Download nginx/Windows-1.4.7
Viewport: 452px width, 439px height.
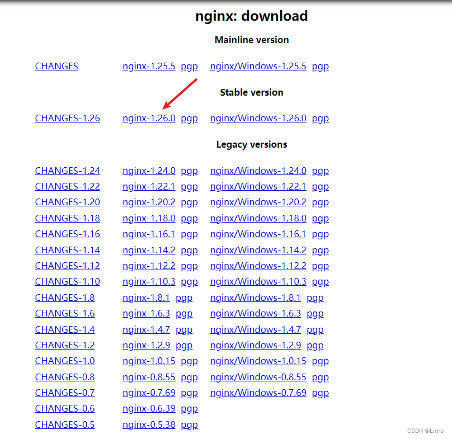[256, 329]
